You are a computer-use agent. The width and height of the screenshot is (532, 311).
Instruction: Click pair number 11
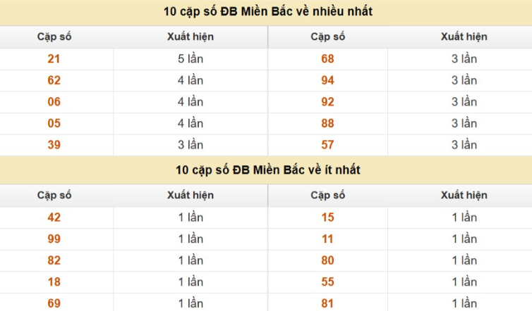327,239
